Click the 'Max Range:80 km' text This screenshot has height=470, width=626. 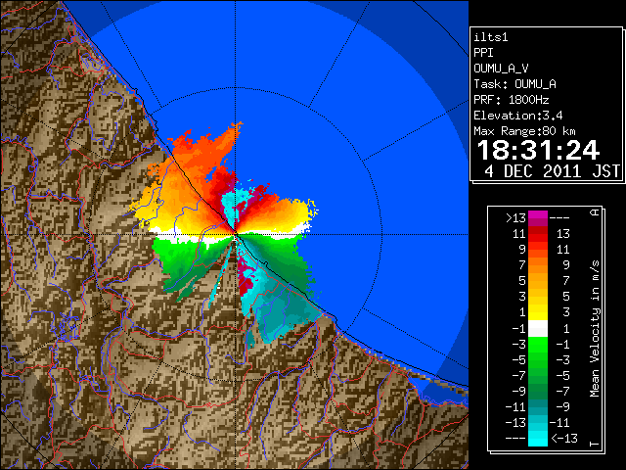[x=524, y=131]
